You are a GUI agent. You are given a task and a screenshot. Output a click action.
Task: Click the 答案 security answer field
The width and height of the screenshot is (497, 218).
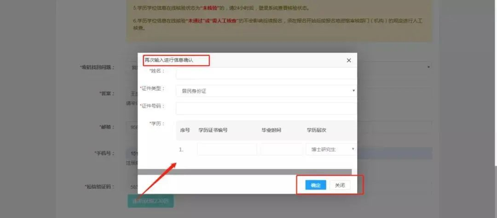tap(395, 93)
